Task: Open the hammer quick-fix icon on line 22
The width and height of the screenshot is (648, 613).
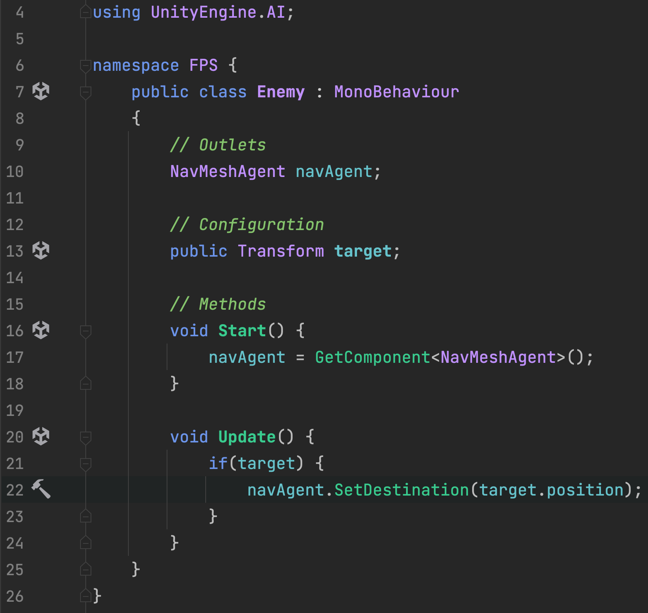Action: pyautogui.click(x=41, y=489)
